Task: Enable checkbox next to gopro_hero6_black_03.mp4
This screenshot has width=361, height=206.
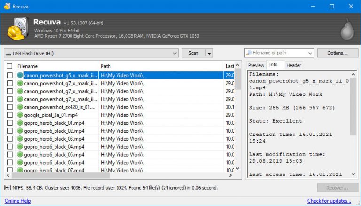Action: point(9,139)
